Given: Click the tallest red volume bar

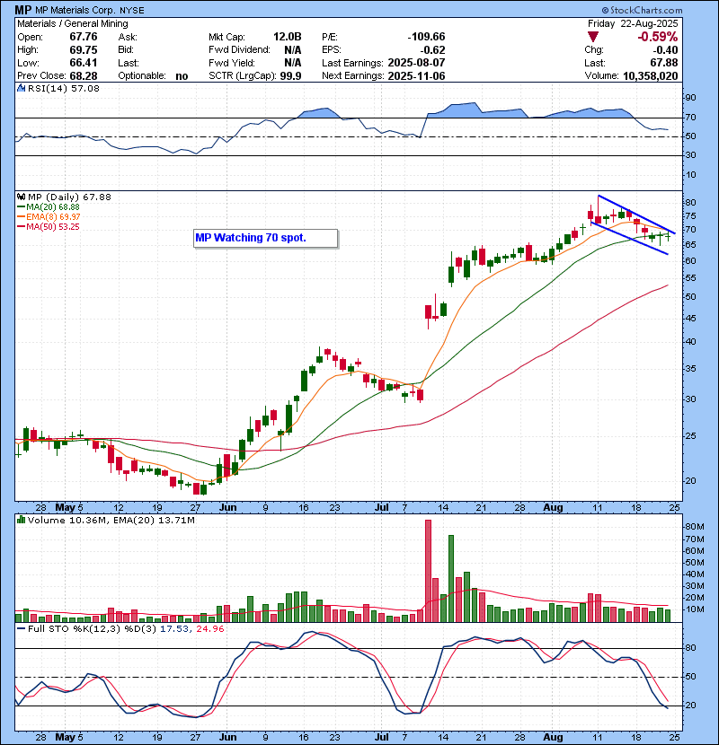Looking at the screenshot, I should [x=428, y=571].
